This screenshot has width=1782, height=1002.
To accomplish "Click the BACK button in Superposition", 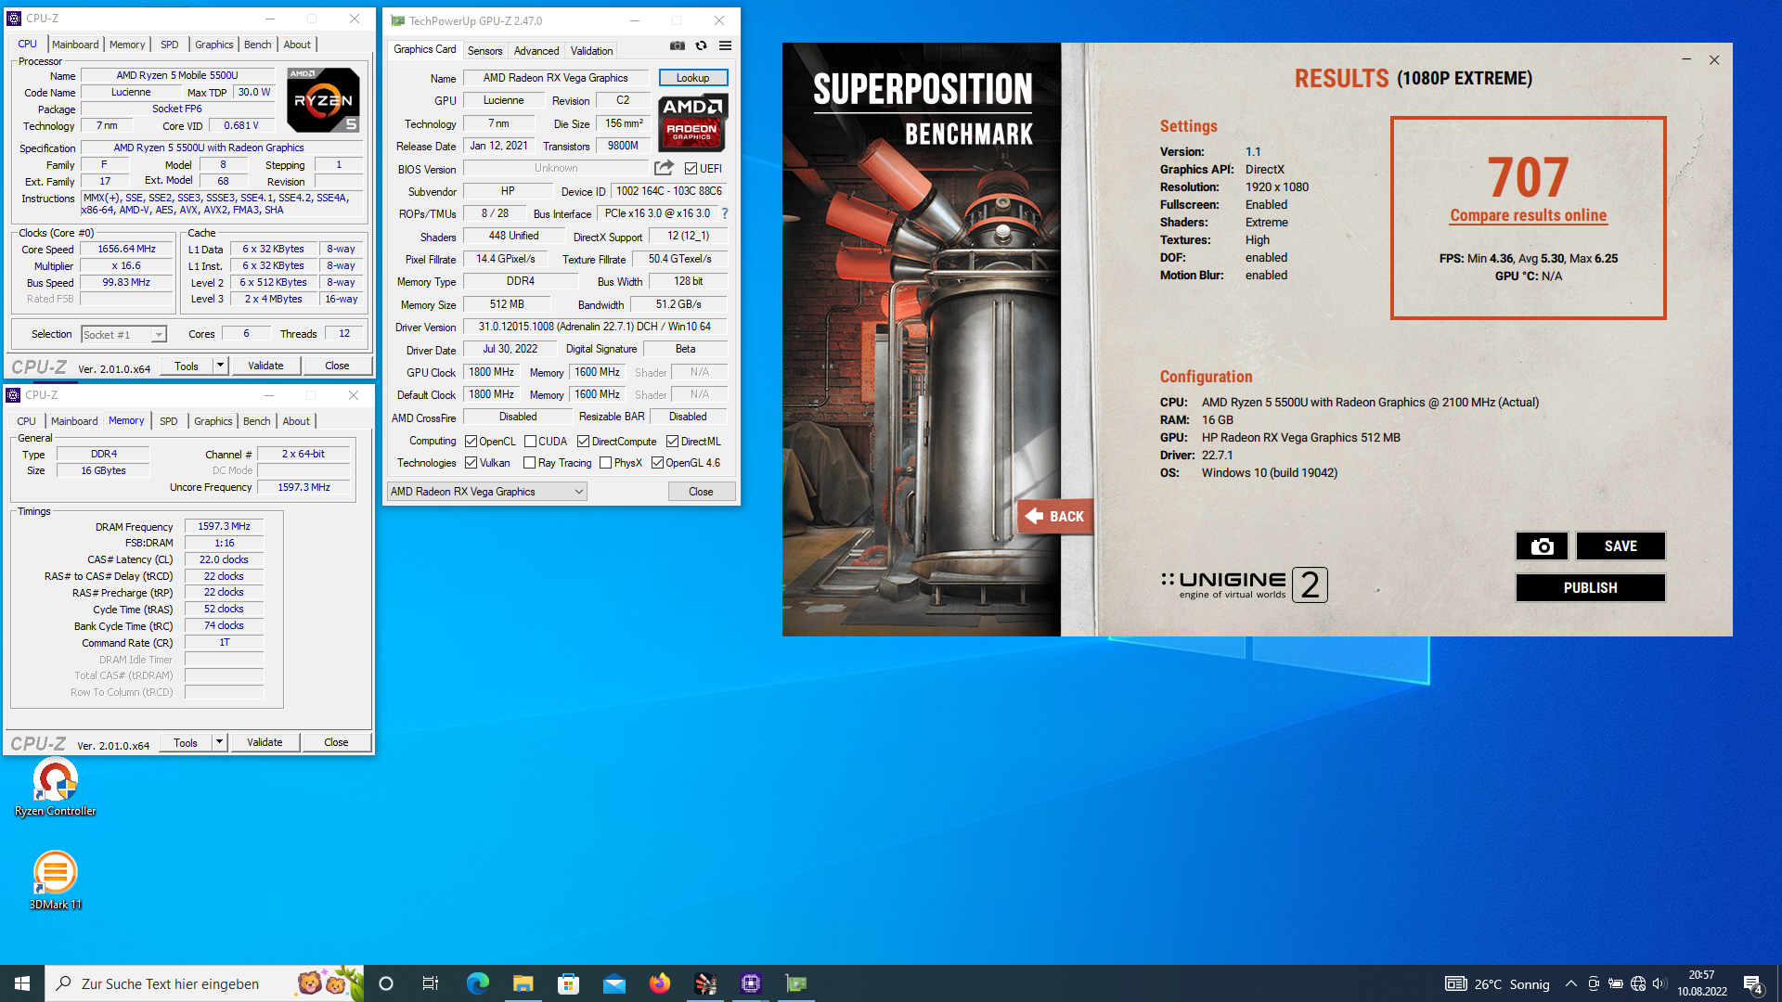I will tap(1054, 517).
